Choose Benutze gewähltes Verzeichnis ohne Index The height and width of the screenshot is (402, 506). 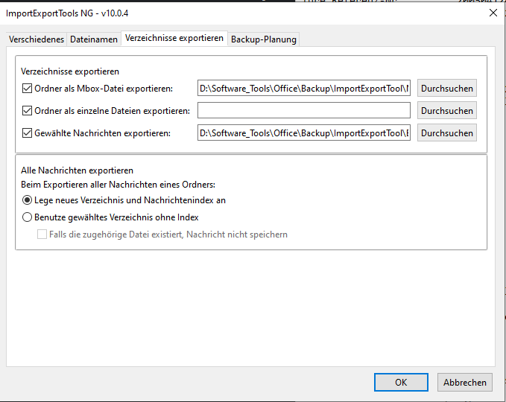tap(28, 217)
